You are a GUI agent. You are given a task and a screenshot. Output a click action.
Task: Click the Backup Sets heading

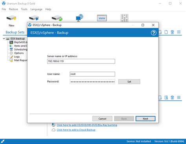(x=15, y=32)
